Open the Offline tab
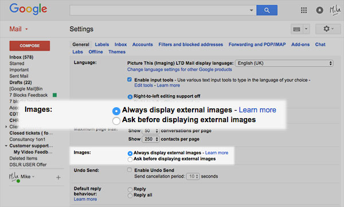This screenshot has width=344, height=207. point(96,52)
